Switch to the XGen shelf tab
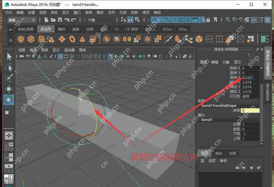The width and height of the screenshot is (274, 187). tap(167, 29)
